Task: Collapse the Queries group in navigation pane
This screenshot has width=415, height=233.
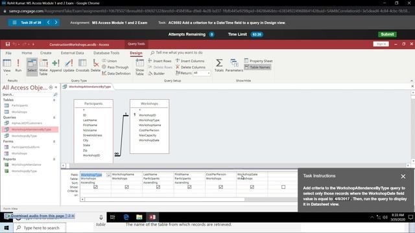Action: pyautogui.click(x=54, y=117)
